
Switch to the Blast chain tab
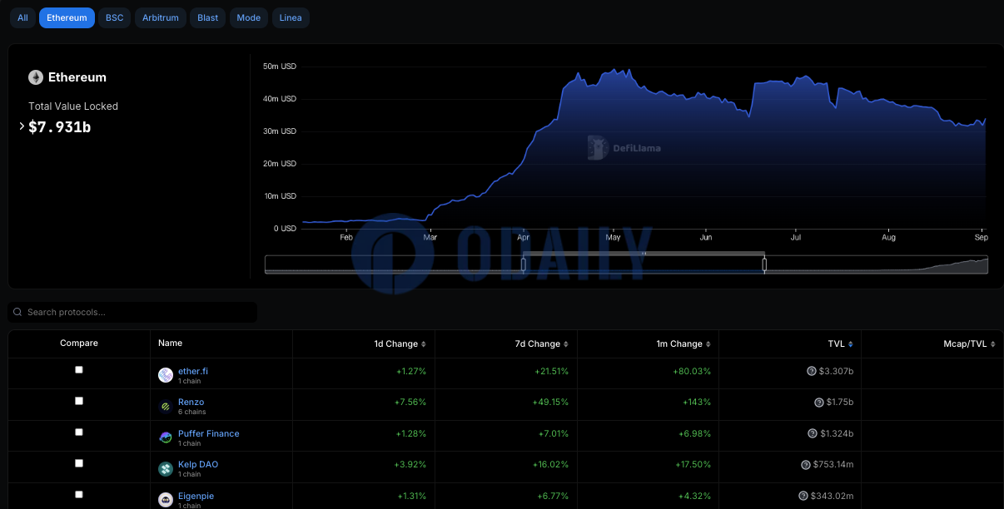coord(208,17)
